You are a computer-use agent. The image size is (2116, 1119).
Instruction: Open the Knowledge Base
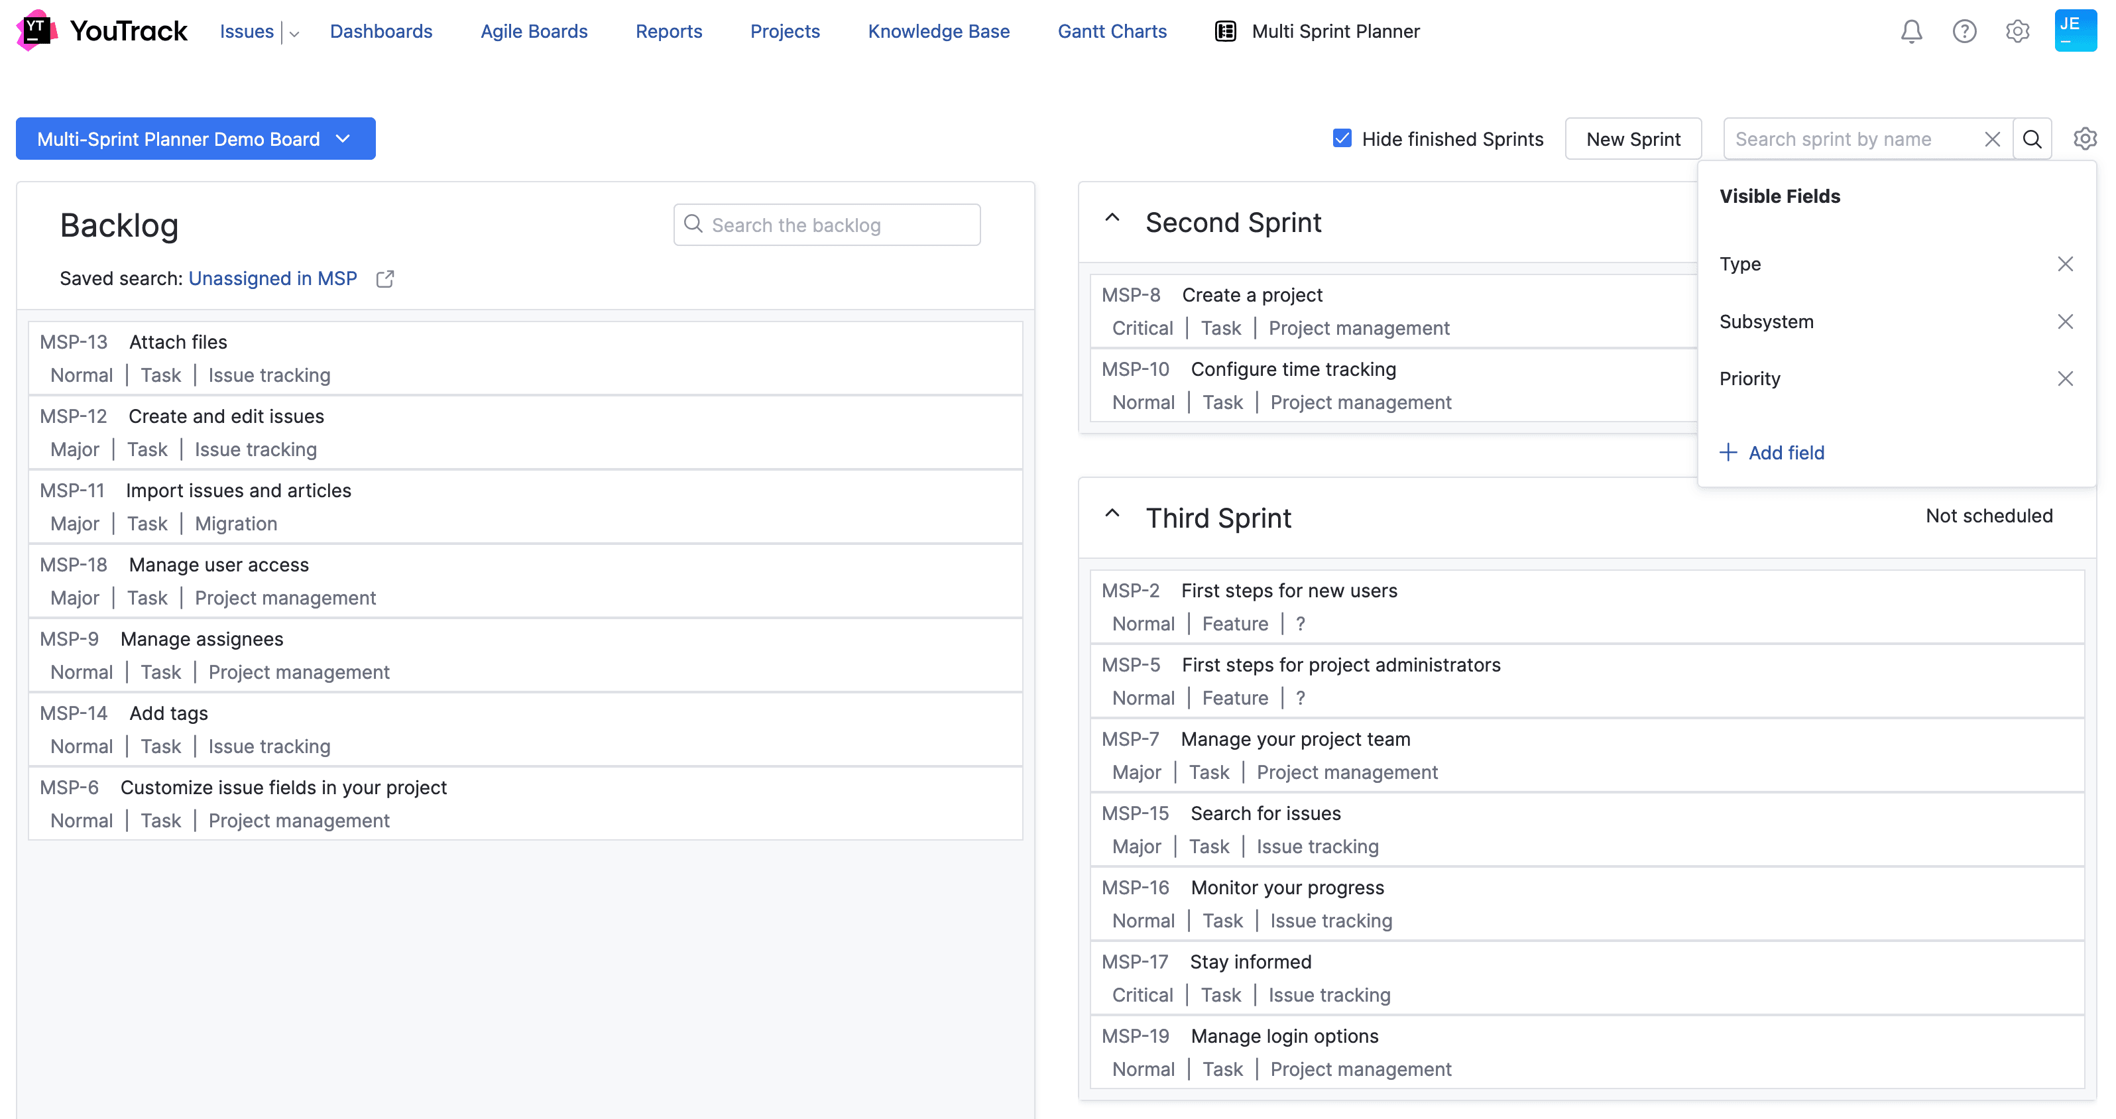tap(939, 31)
